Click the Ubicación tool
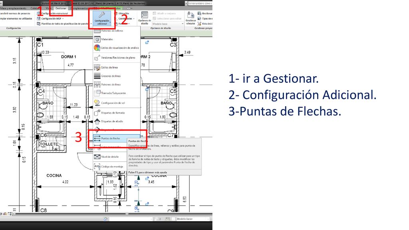The image size is (409, 230). coord(121,13)
